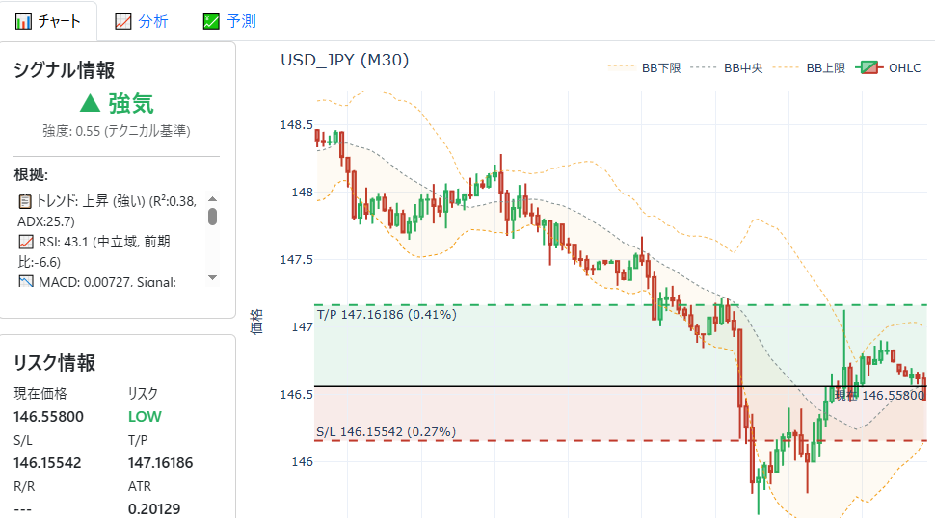Image resolution: width=935 pixels, height=518 pixels.
Task: Click the USD_JPY (M30) chart title
Action: 344,60
